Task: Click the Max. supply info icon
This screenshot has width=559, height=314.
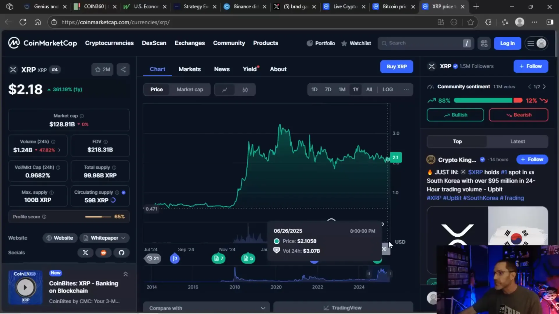Action: [x=52, y=192]
